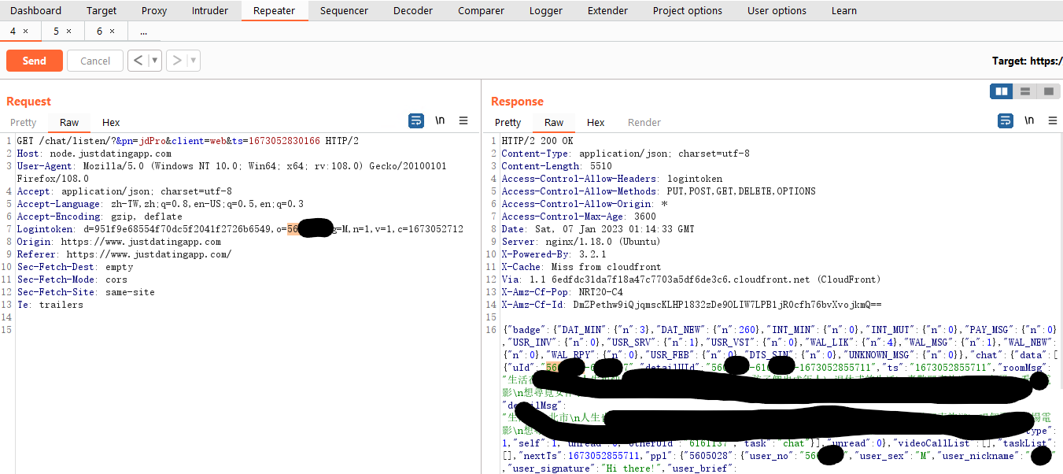Switch Response view to Raw
This screenshot has height=474, width=1063.
tap(554, 122)
